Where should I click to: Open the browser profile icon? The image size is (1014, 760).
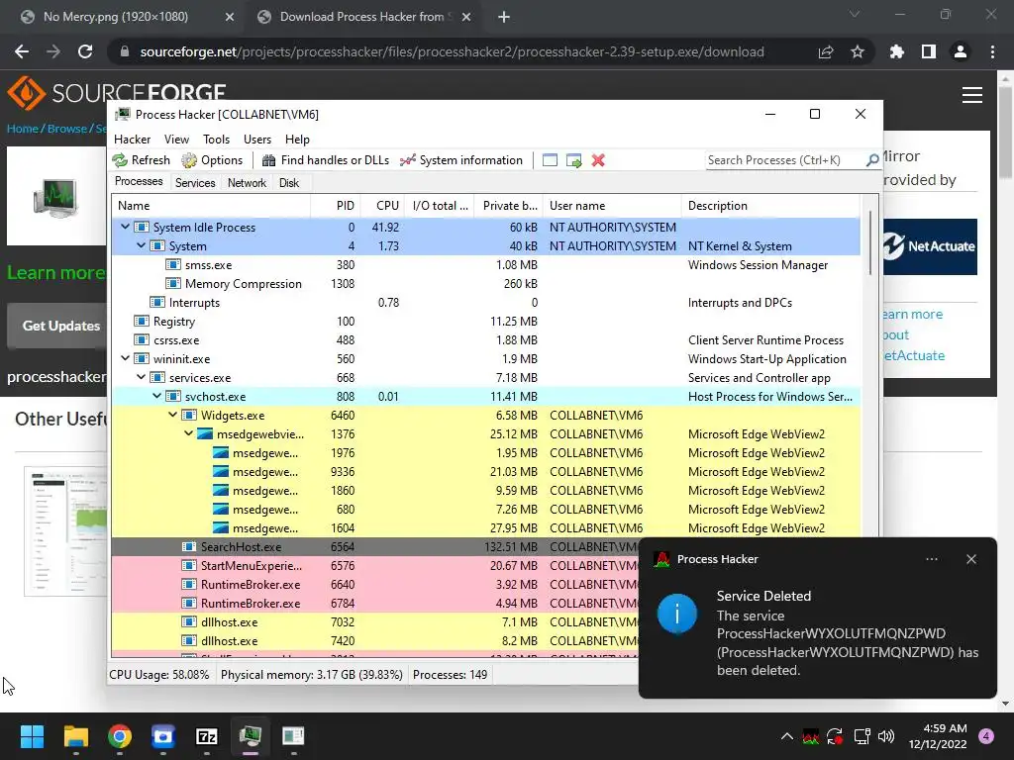pyautogui.click(x=961, y=51)
